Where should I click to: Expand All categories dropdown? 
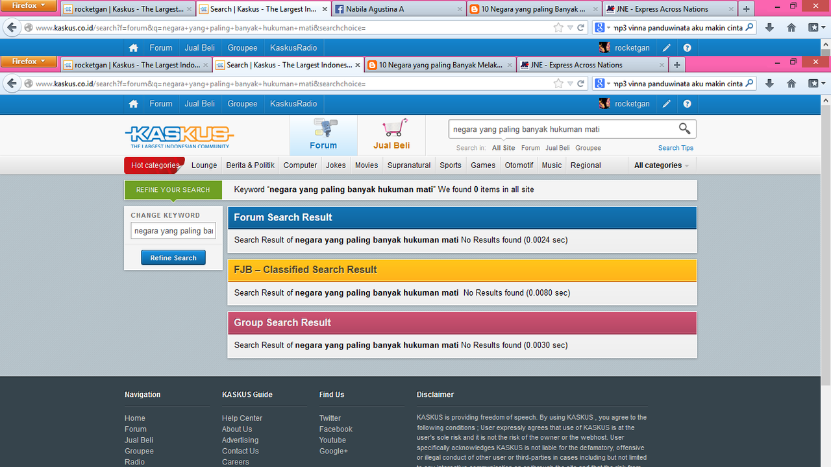click(662, 165)
